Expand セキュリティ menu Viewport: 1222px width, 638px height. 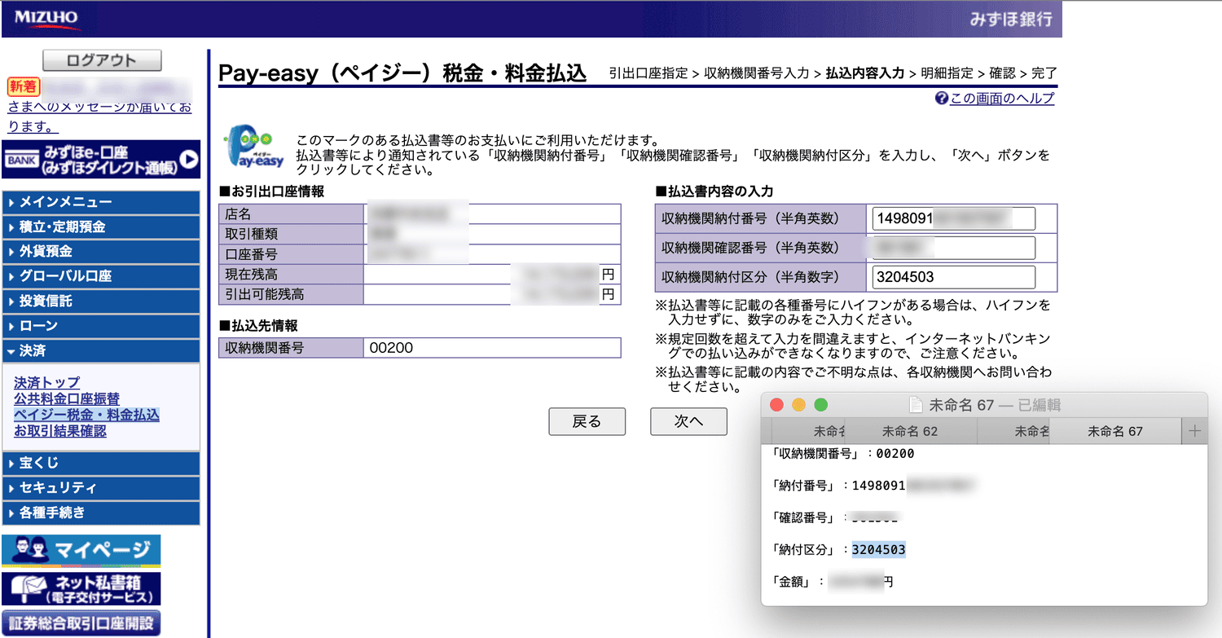pos(101,488)
